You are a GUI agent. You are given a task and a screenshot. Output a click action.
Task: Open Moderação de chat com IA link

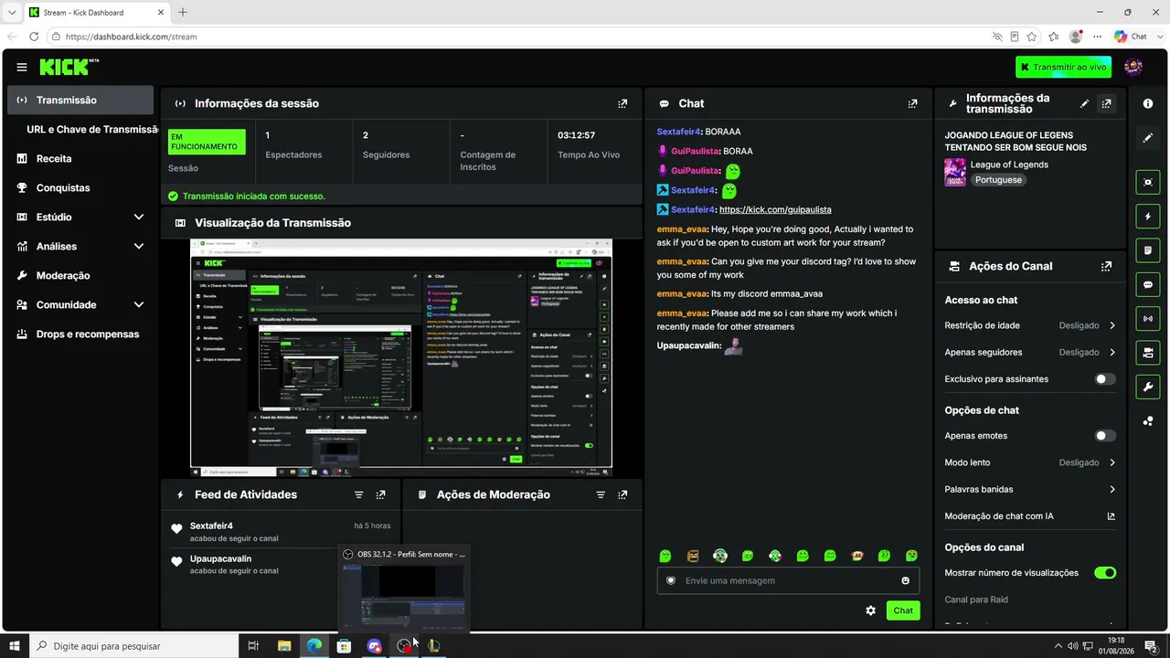click(x=1030, y=515)
